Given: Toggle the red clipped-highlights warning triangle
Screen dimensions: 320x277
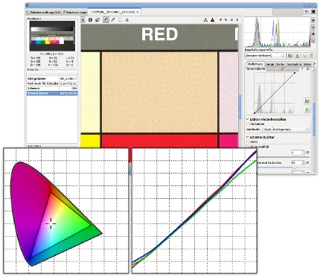Looking at the screenshot, I should tap(205, 20).
